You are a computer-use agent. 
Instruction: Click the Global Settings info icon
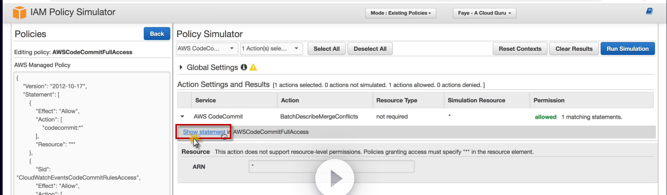tap(244, 67)
